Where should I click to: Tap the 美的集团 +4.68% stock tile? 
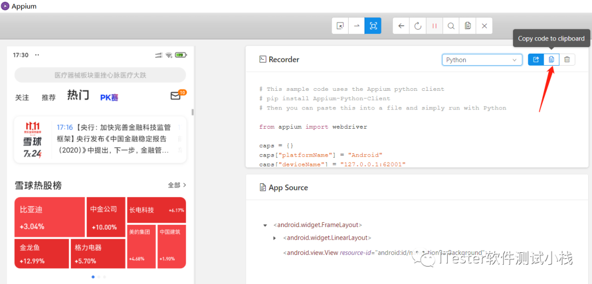point(141,246)
